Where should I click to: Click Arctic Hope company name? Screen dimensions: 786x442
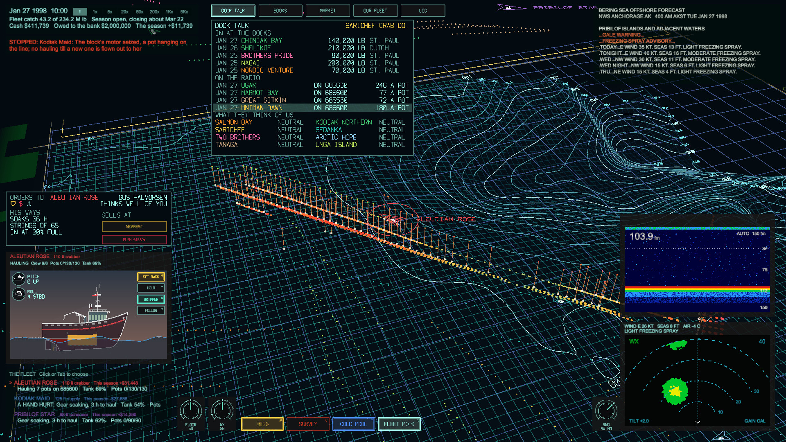click(x=336, y=137)
